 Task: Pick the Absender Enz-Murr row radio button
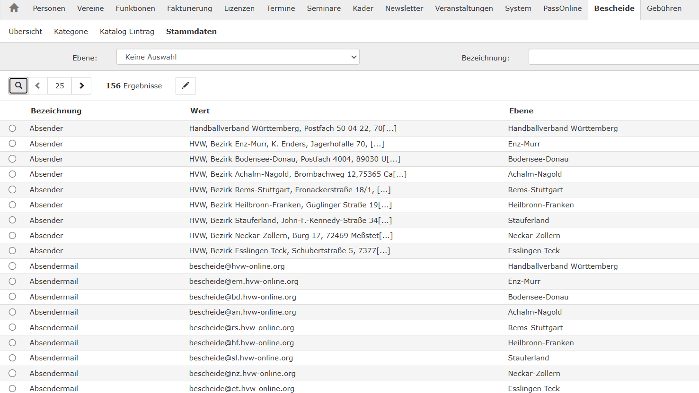tap(12, 144)
